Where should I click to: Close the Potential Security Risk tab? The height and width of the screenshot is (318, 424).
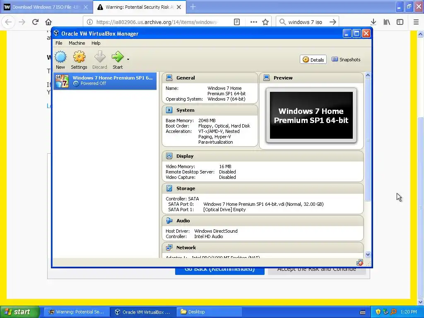[179, 7]
